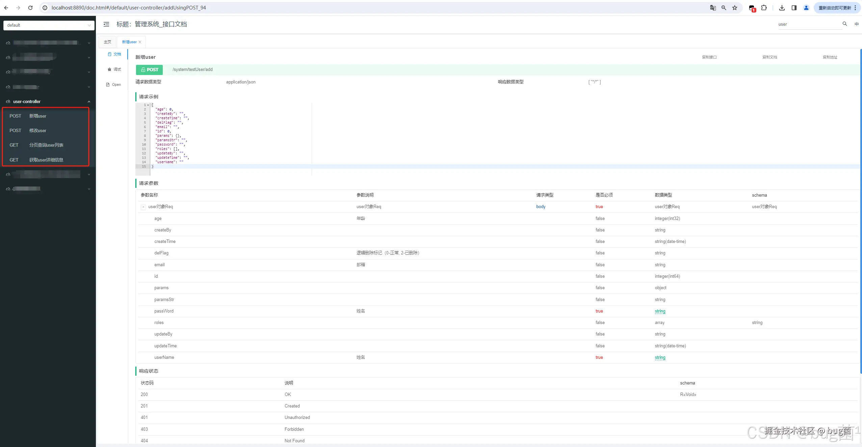Switch to the 主页 tab
The image size is (862, 447).
pyautogui.click(x=107, y=42)
